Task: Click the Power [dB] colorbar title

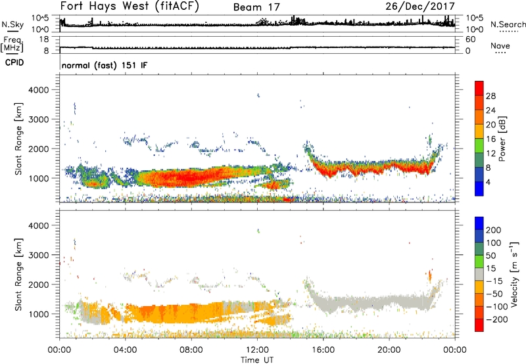Action: point(502,139)
